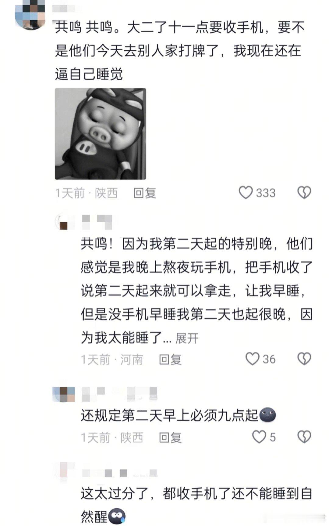Viewport: 329px width, 526px height.
Task: Open avatar of the 河南 replier
Action: tap(64, 222)
